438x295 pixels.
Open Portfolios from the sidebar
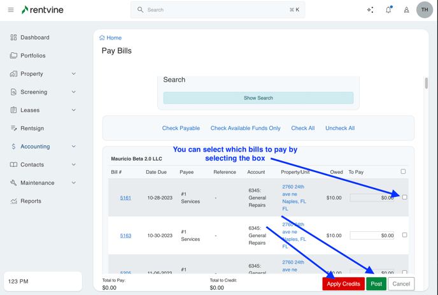(x=32, y=56)
